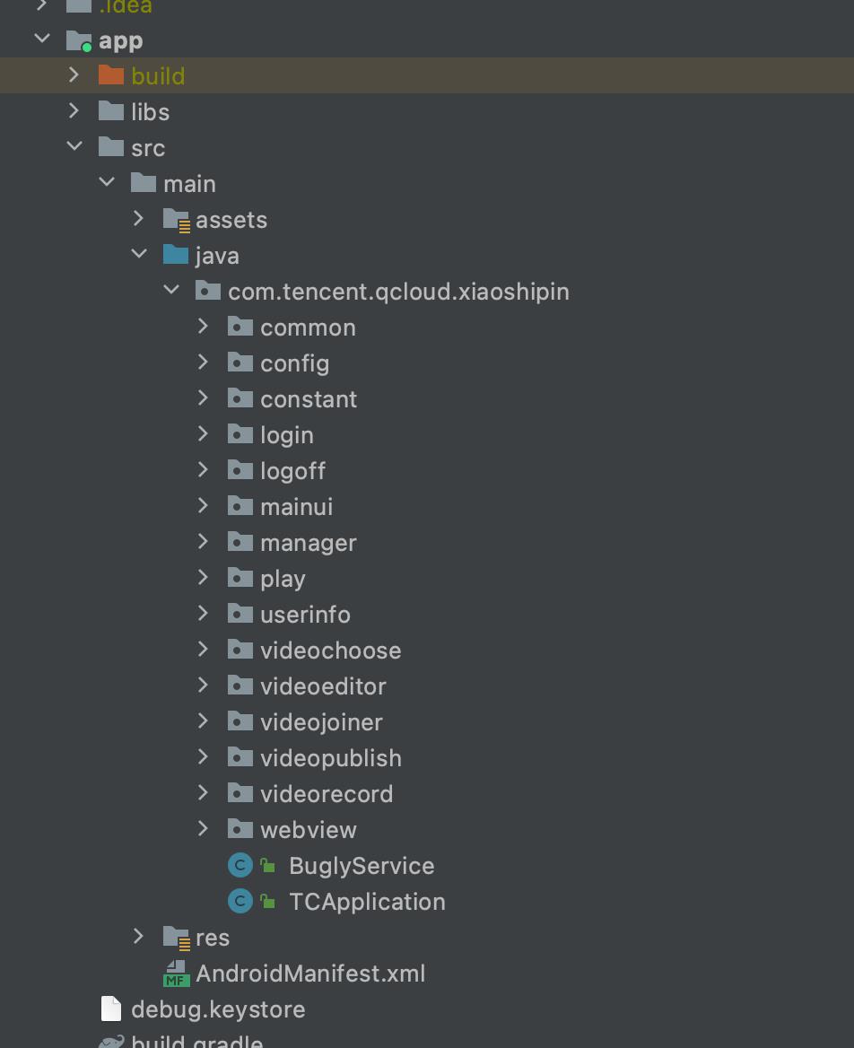Screen dimensions: 854x1048
Task: Expand the libs folder
Action: coord(74,111)
